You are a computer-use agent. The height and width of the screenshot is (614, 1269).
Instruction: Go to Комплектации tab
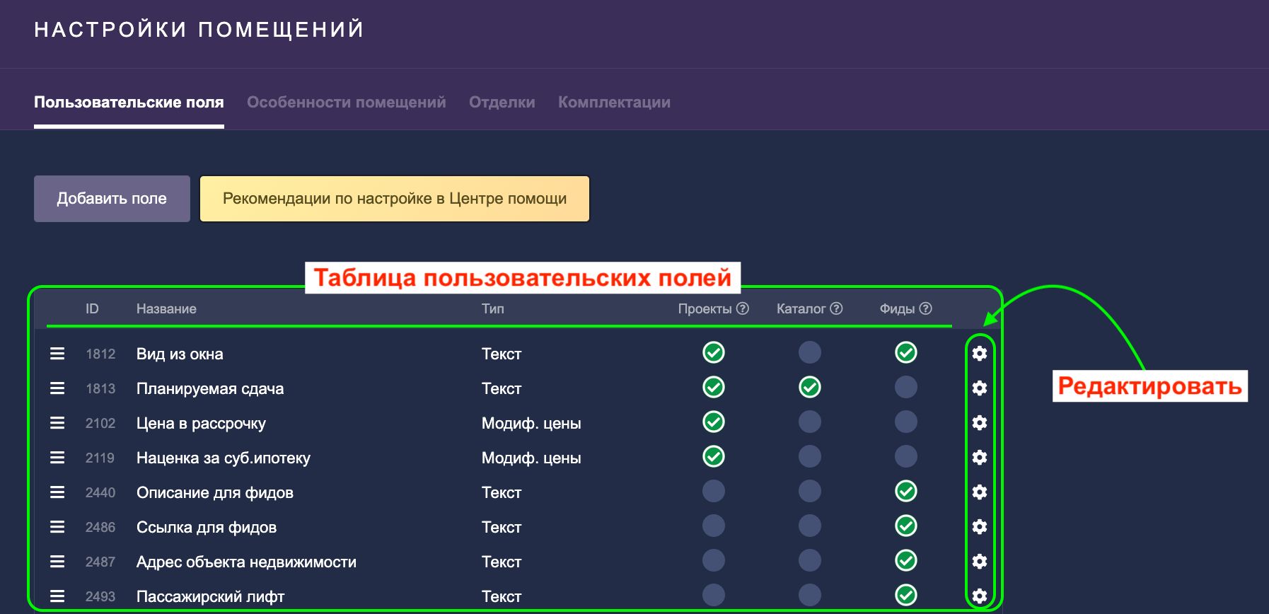(614, 103)
